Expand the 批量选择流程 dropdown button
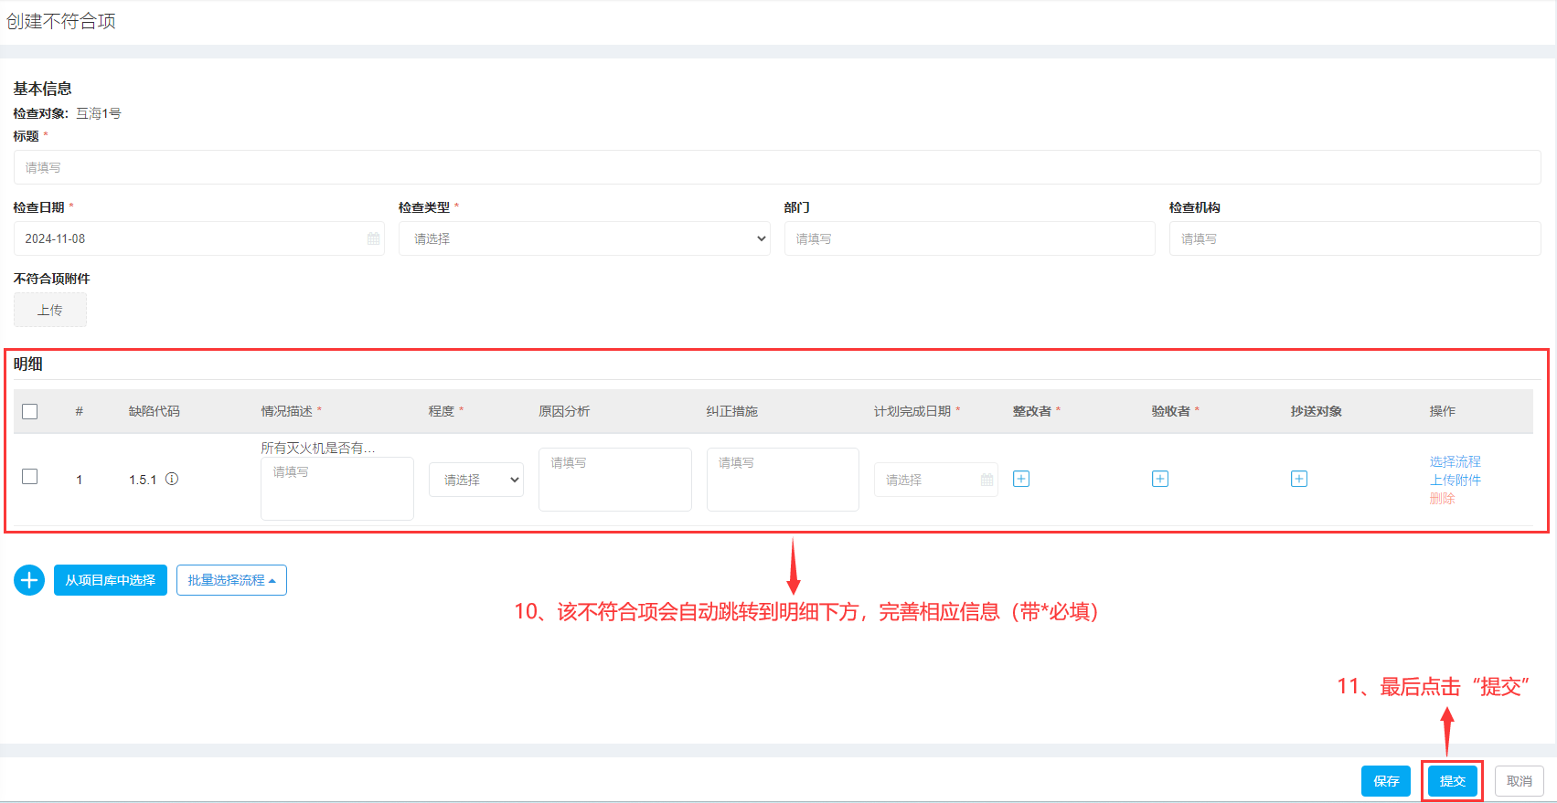 click(x=231, y=580)
